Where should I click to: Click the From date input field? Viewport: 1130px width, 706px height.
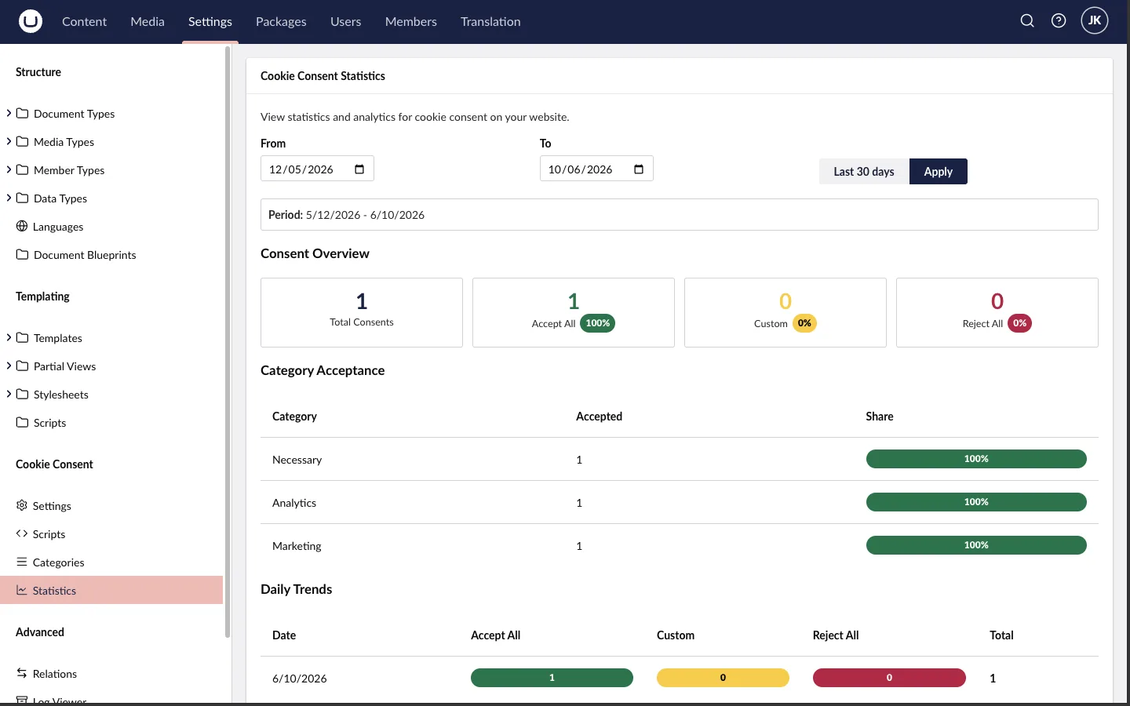click(317, 169)
